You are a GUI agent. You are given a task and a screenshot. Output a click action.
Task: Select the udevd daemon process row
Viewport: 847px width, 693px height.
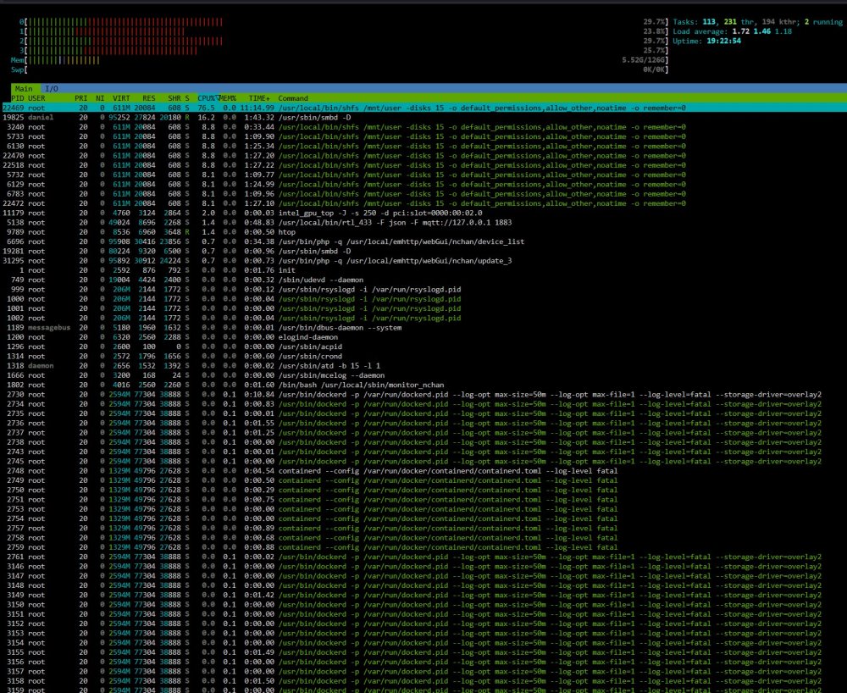pos(423,280)
